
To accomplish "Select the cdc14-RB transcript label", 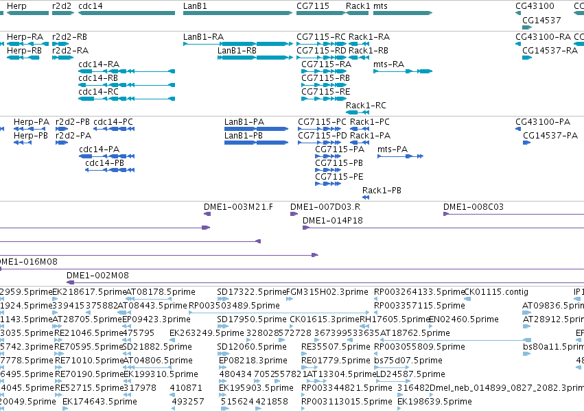I will coord(98,78).
